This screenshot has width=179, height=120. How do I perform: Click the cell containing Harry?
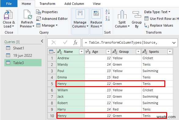71,109
